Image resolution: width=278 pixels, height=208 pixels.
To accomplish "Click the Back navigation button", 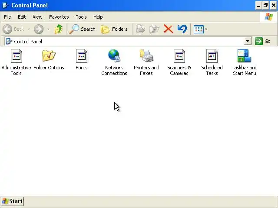I will [13, 29].
